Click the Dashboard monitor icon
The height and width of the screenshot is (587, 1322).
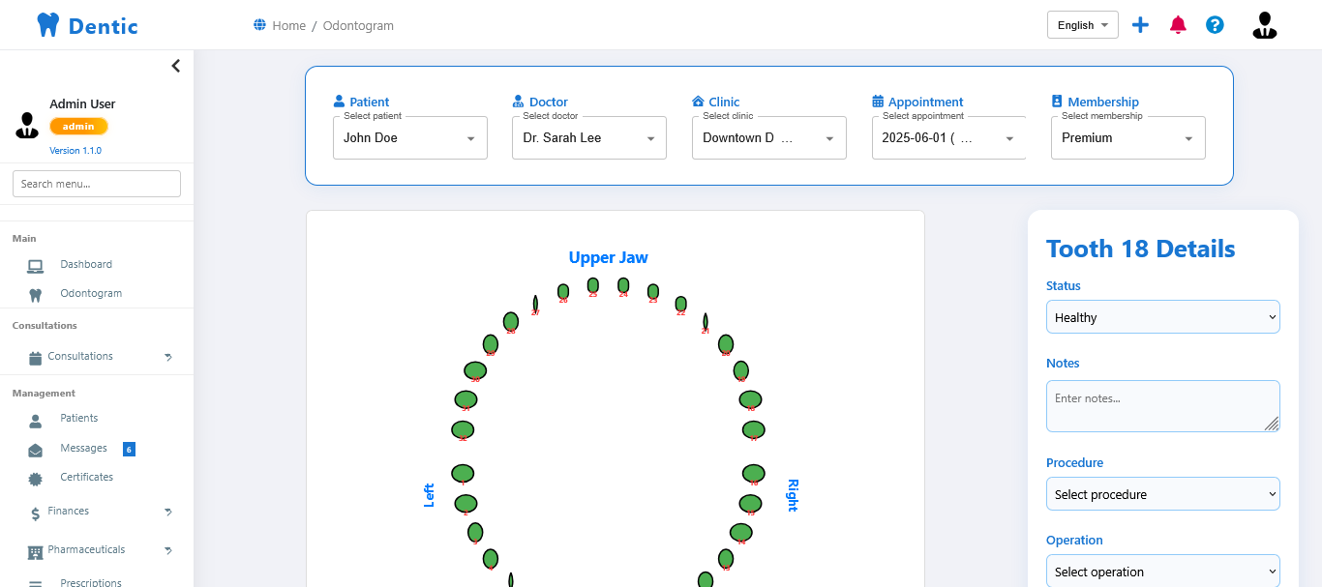(x=35, y=264)
